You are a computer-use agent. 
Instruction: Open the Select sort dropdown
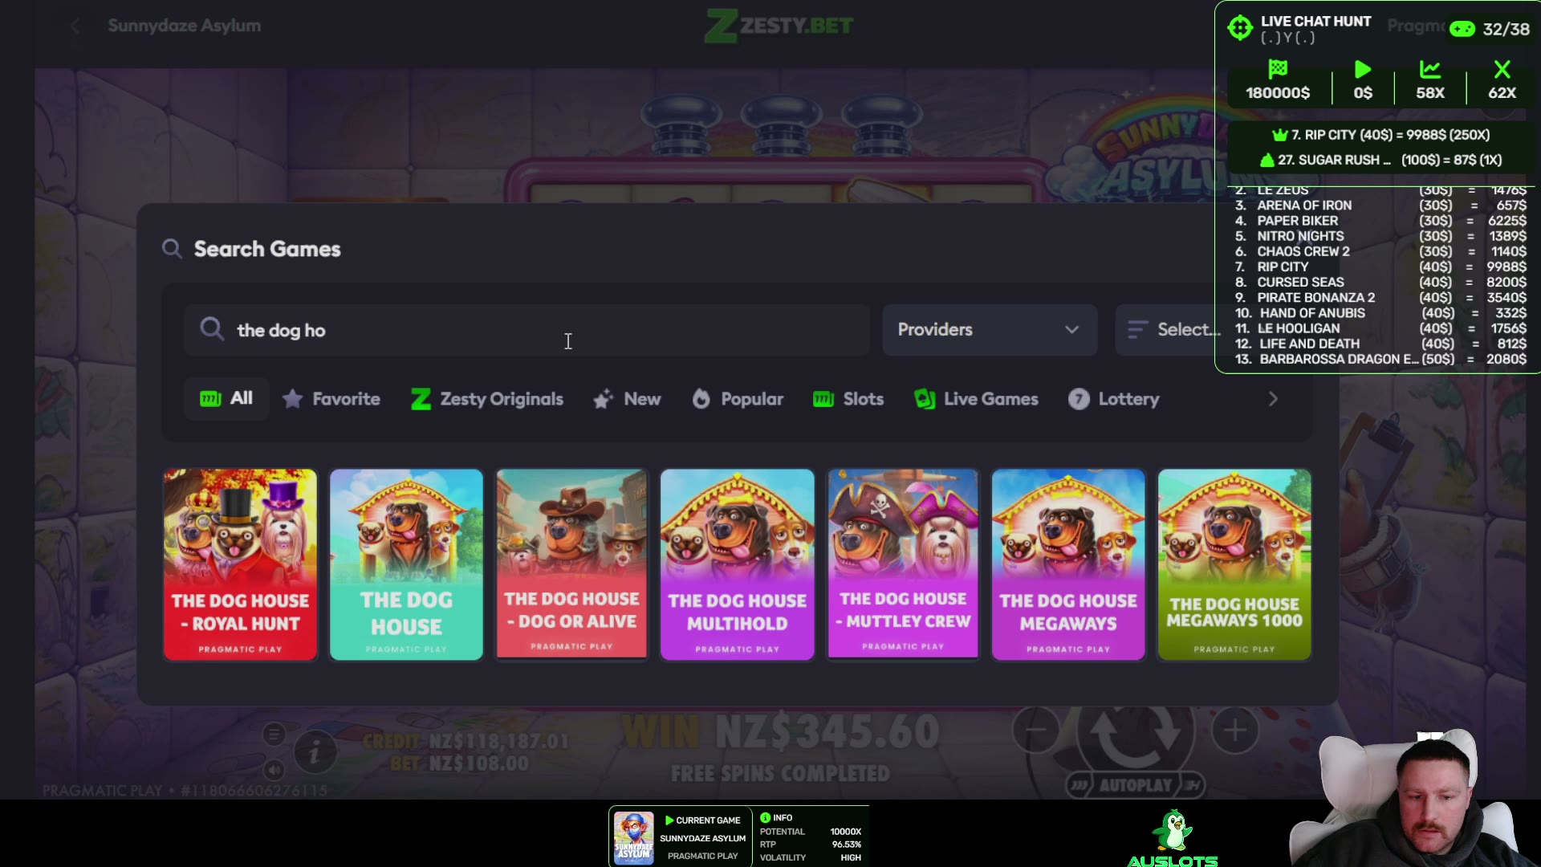(x=1172, y=330)
